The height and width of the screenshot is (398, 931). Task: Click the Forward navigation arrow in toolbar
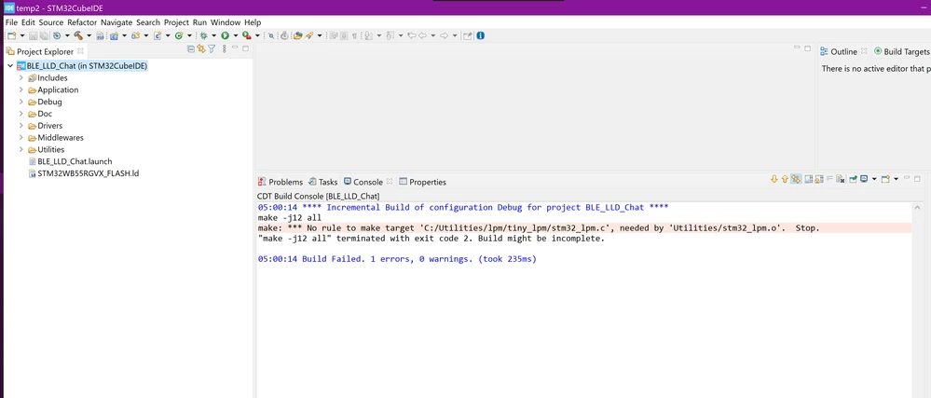[445, 35]
